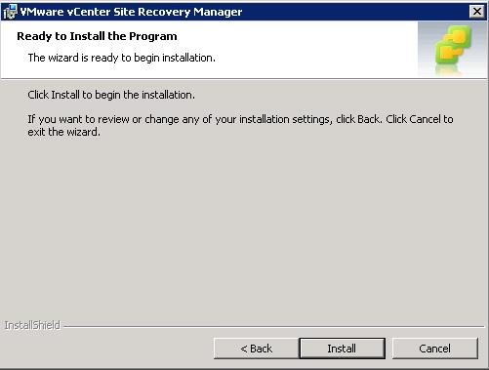Close the Site Recovery Manager installer window

point(477,12)
